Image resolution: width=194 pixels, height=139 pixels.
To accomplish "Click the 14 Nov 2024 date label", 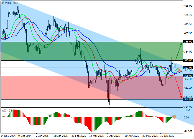I will click(x=8, y=136).
